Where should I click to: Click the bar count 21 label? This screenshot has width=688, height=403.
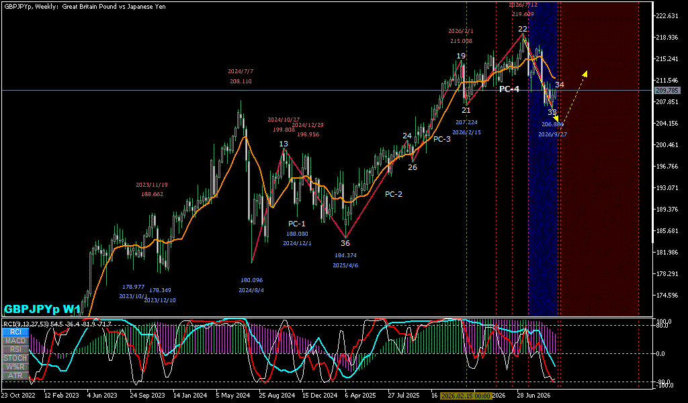click(466, 110)
